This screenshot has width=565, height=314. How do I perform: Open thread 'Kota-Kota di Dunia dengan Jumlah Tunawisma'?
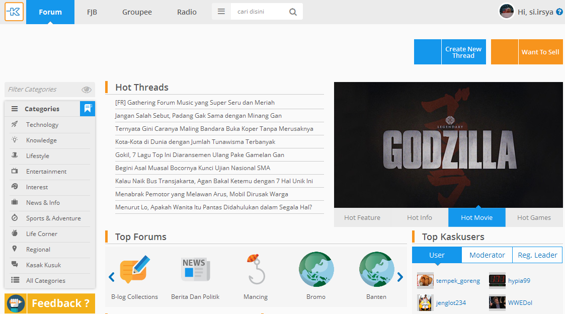coord(195,142)
